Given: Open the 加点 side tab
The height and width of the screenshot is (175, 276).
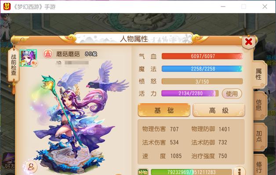Looking at the screenshot, I should coord(259,136).
